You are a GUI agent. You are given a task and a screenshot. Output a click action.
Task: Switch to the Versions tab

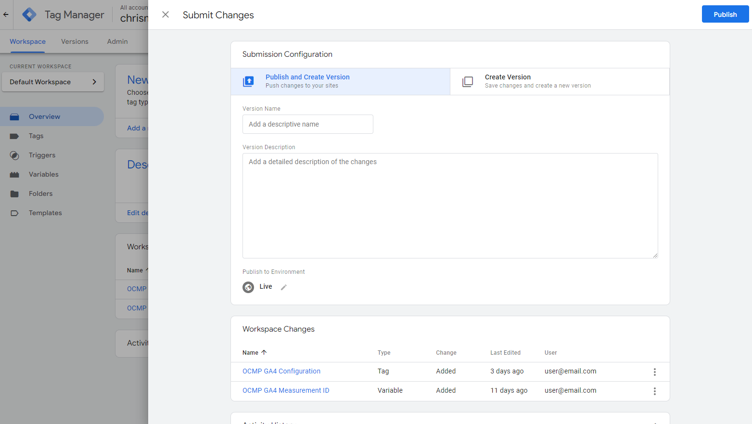pos(75,41)
